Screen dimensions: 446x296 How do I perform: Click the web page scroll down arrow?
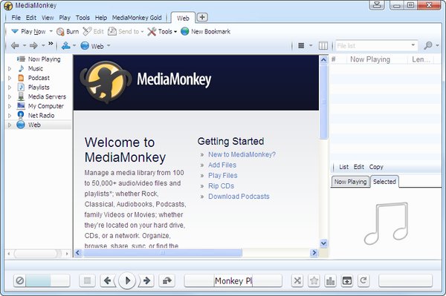[x=323, y=243]
